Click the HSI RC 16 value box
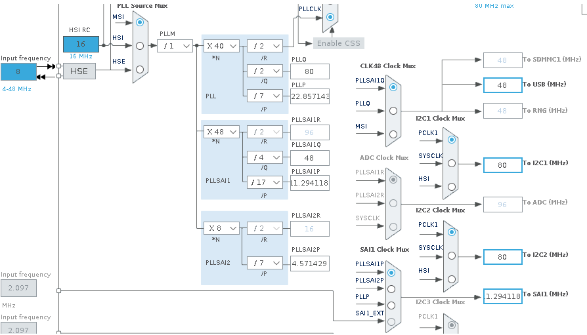The width and height of the screenshot is (587, 335). pos(81,44)
